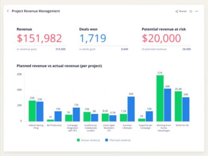Click the share icon next to Shared
This screenshot has height=156, width=208.
pyautogui.click(x=177, y=12)
